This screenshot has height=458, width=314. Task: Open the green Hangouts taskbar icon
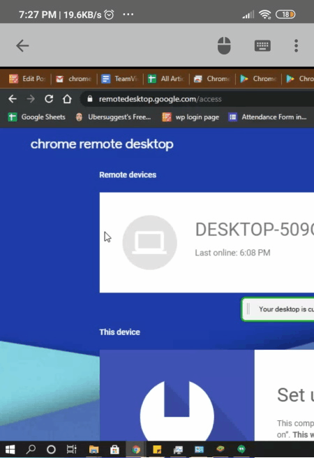pyautogui.click(x=241, y=449)
